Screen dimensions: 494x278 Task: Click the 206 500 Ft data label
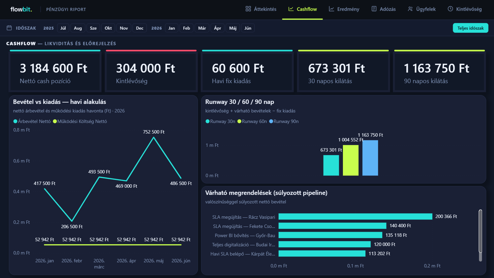point(72,227)
